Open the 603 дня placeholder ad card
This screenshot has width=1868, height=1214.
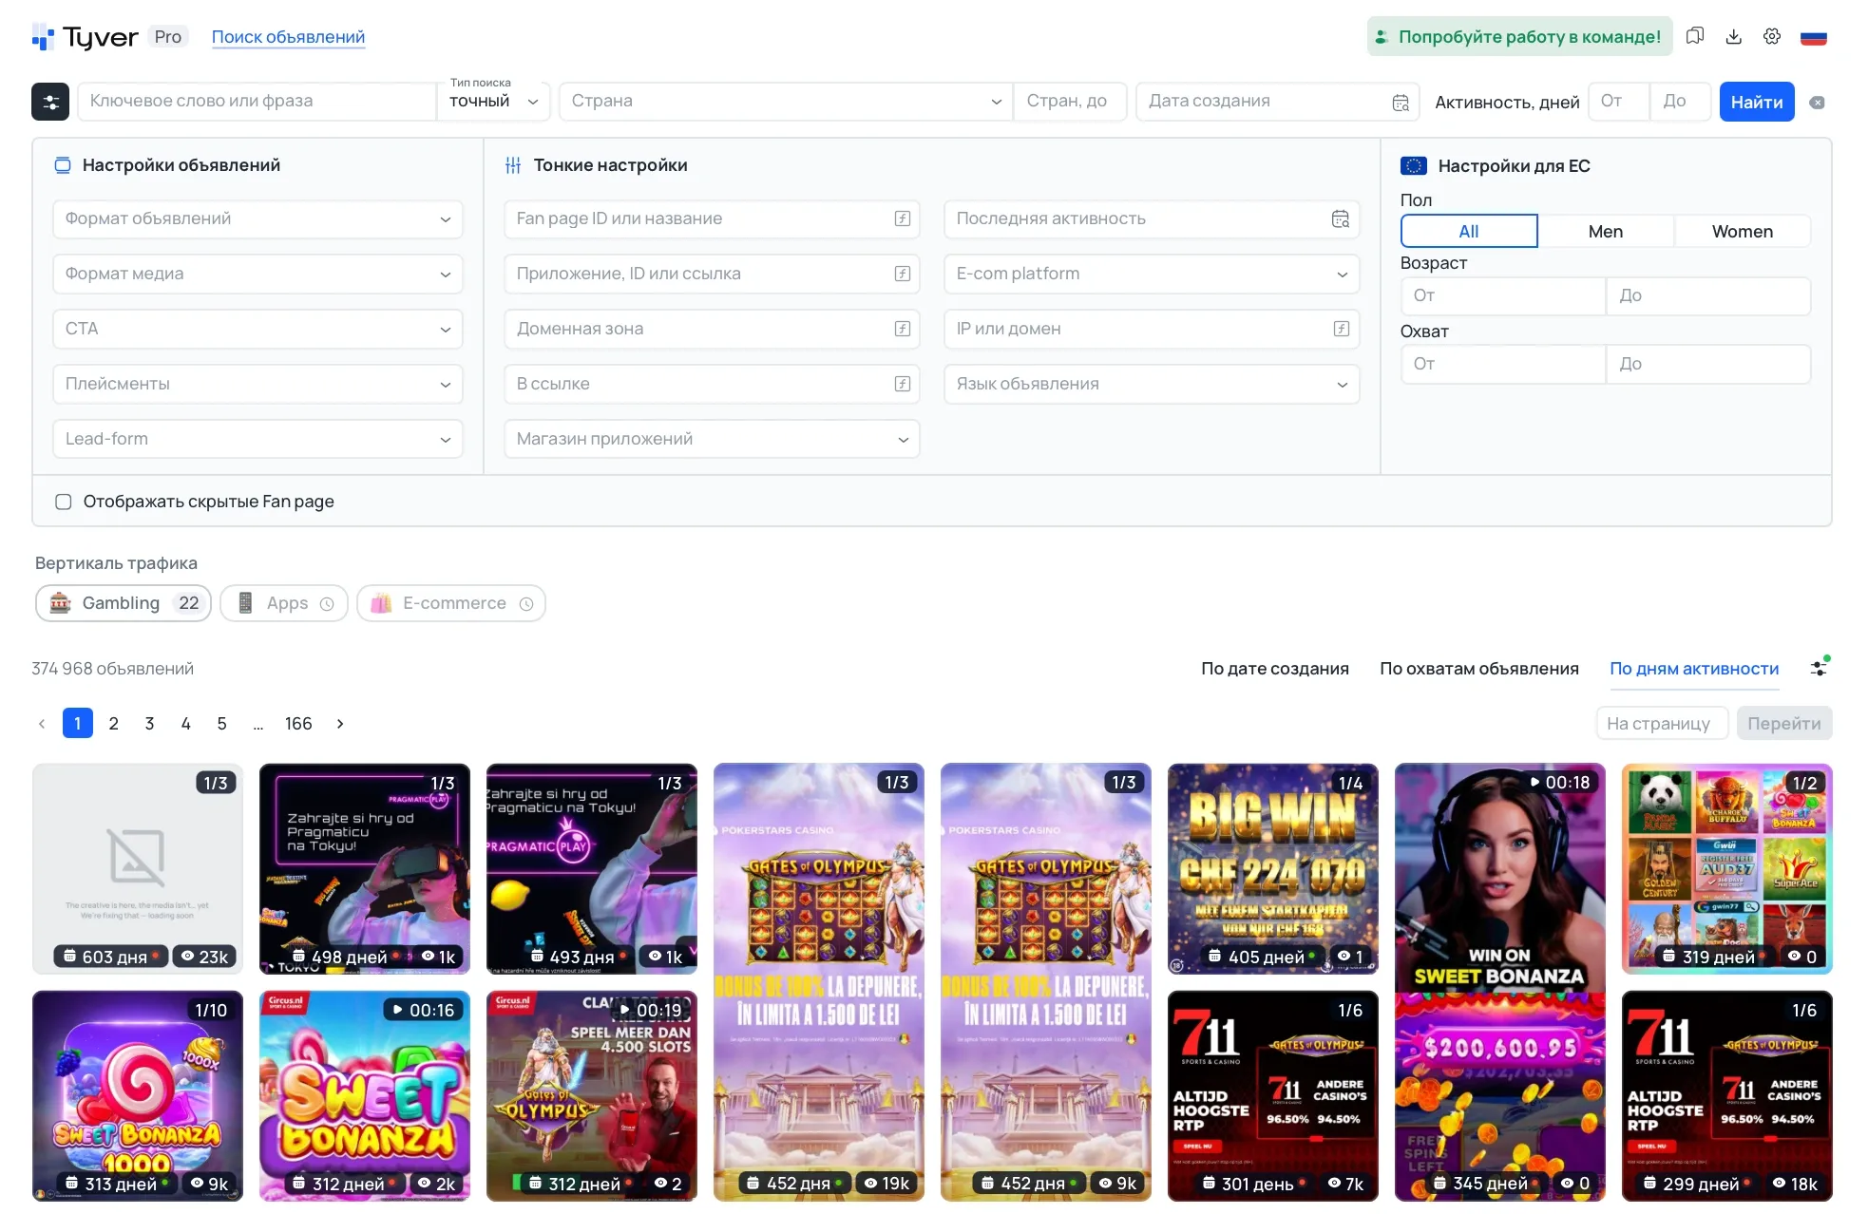[138, 869]
